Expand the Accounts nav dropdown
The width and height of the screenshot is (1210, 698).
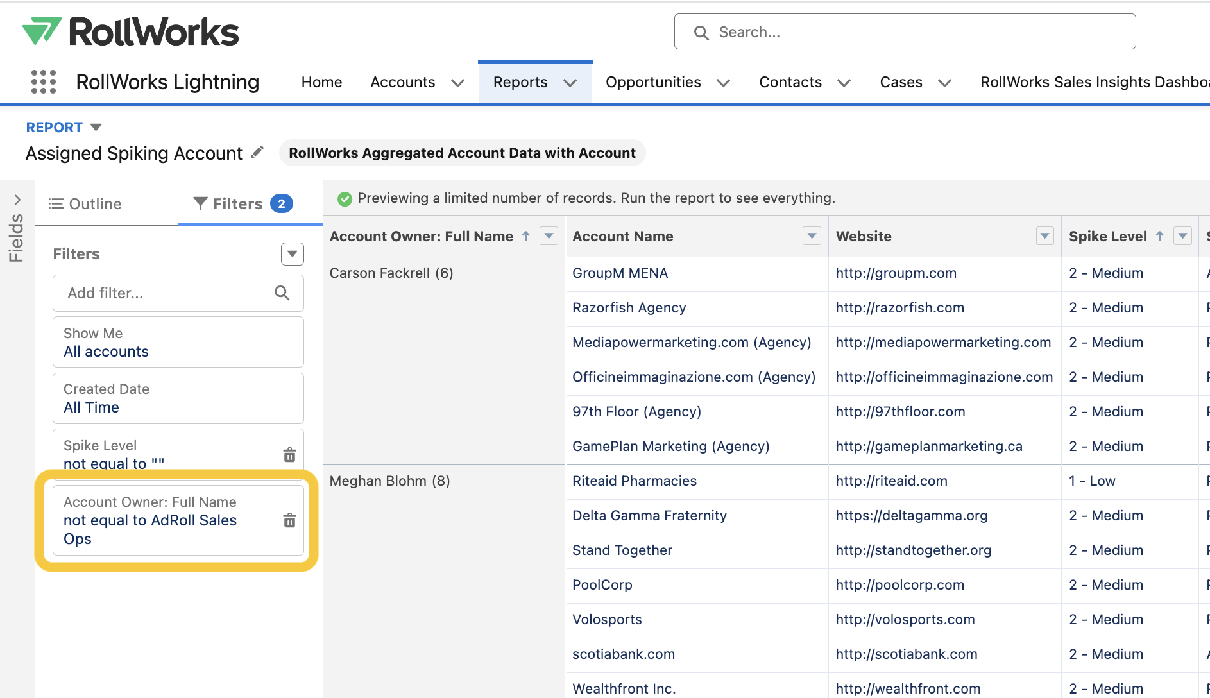(457, 83)
